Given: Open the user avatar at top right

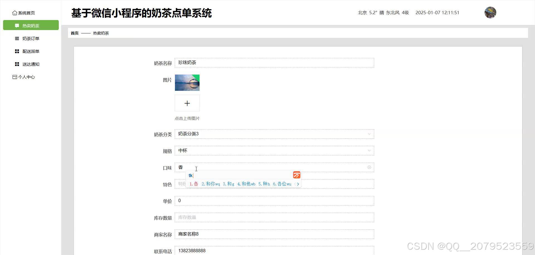Looking at the screenshot, I should tap(490, 13).
